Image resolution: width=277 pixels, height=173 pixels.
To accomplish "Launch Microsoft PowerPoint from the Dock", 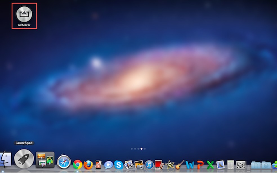I will click(200, 165).
